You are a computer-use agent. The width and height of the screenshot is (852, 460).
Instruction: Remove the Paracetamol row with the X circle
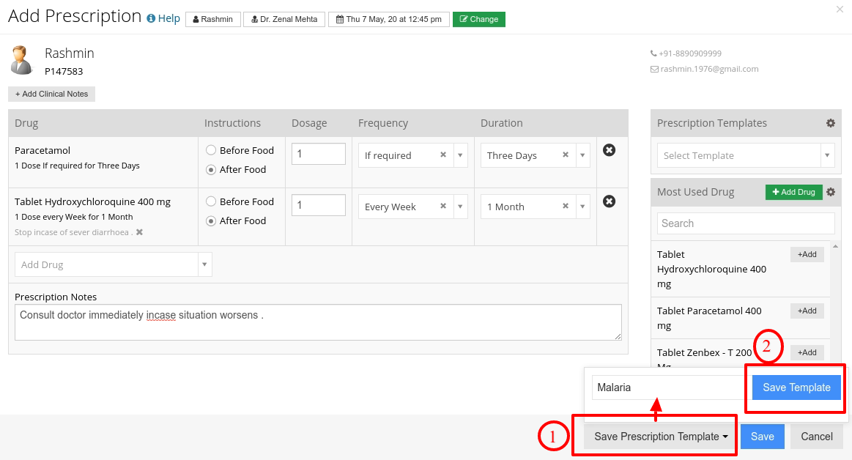point(609,150)
